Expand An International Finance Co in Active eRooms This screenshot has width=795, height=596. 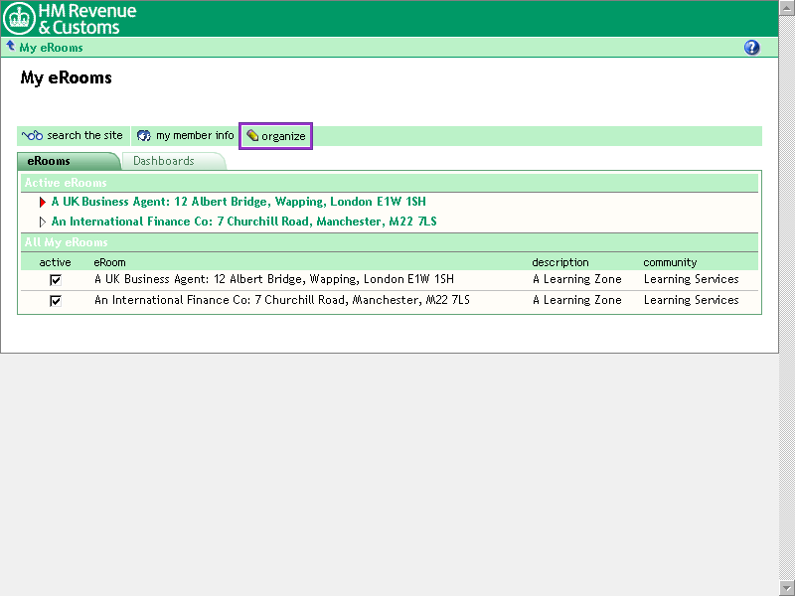tap(43, 223)
